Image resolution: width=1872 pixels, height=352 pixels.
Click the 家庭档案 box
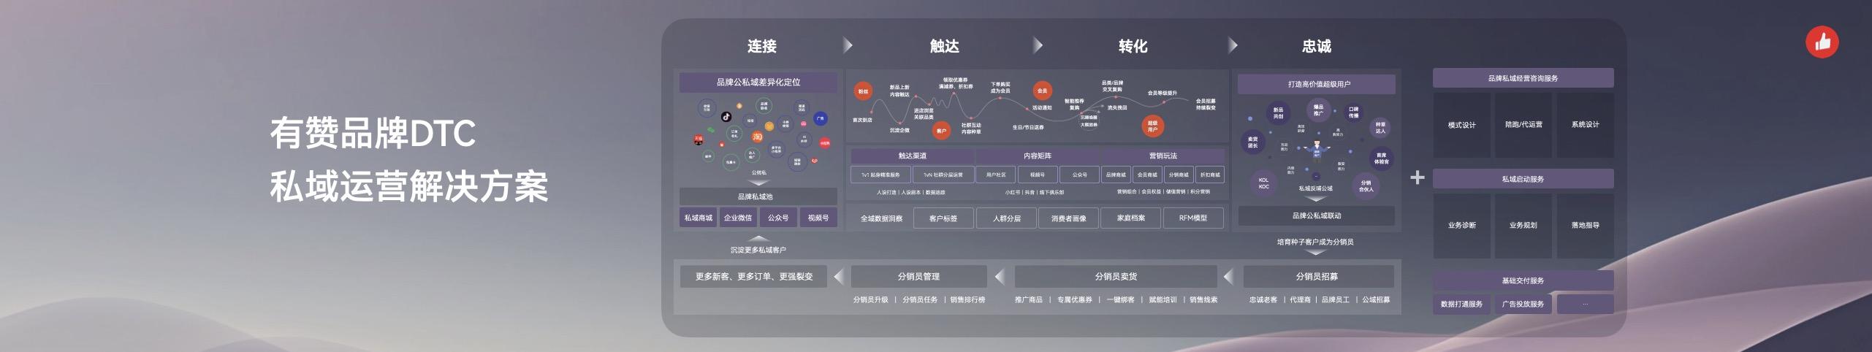[1131, 218]
